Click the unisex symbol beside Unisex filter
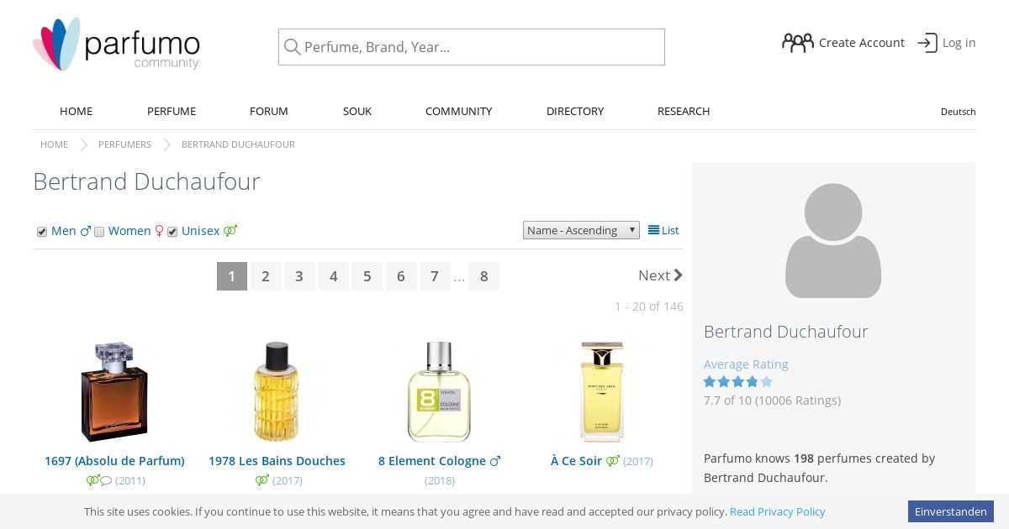 point(230,231)
